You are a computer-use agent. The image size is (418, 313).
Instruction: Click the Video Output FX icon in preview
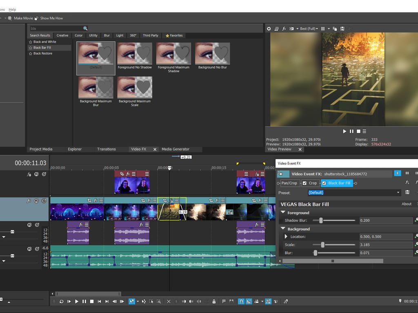coord(284,29)
